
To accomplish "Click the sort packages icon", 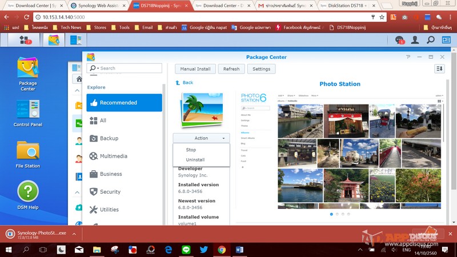I will [439, 69].
